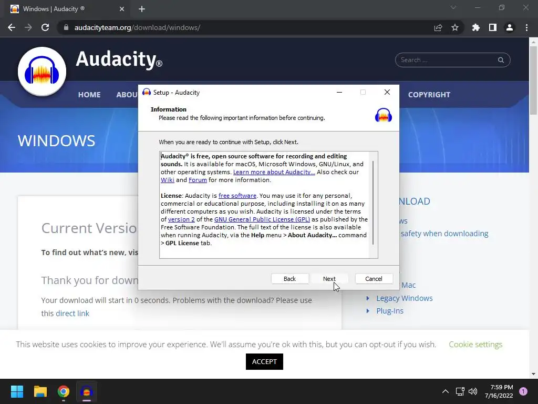Click the setup information text scrollbar
This screenshot has height=404, width=538.
pyautogui.click(x=373, y=203)
